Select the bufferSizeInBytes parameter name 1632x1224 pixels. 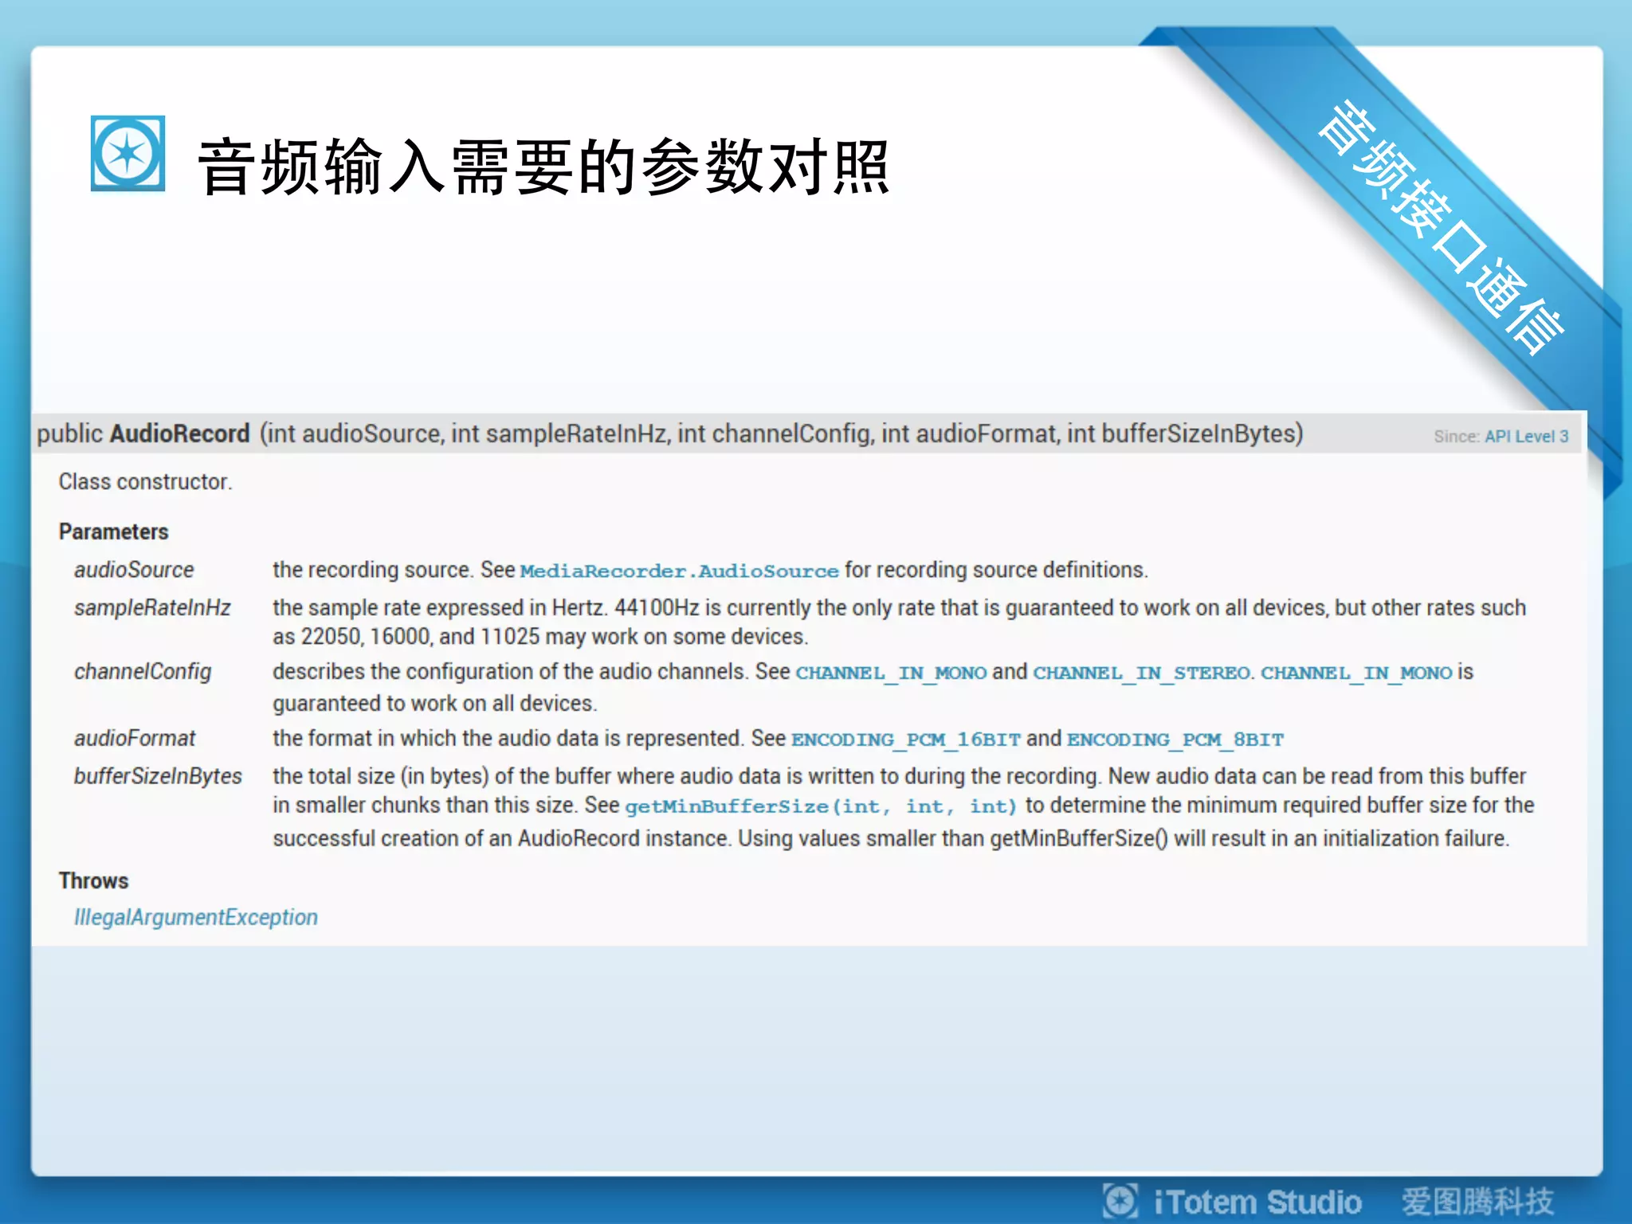click(158, 776)
